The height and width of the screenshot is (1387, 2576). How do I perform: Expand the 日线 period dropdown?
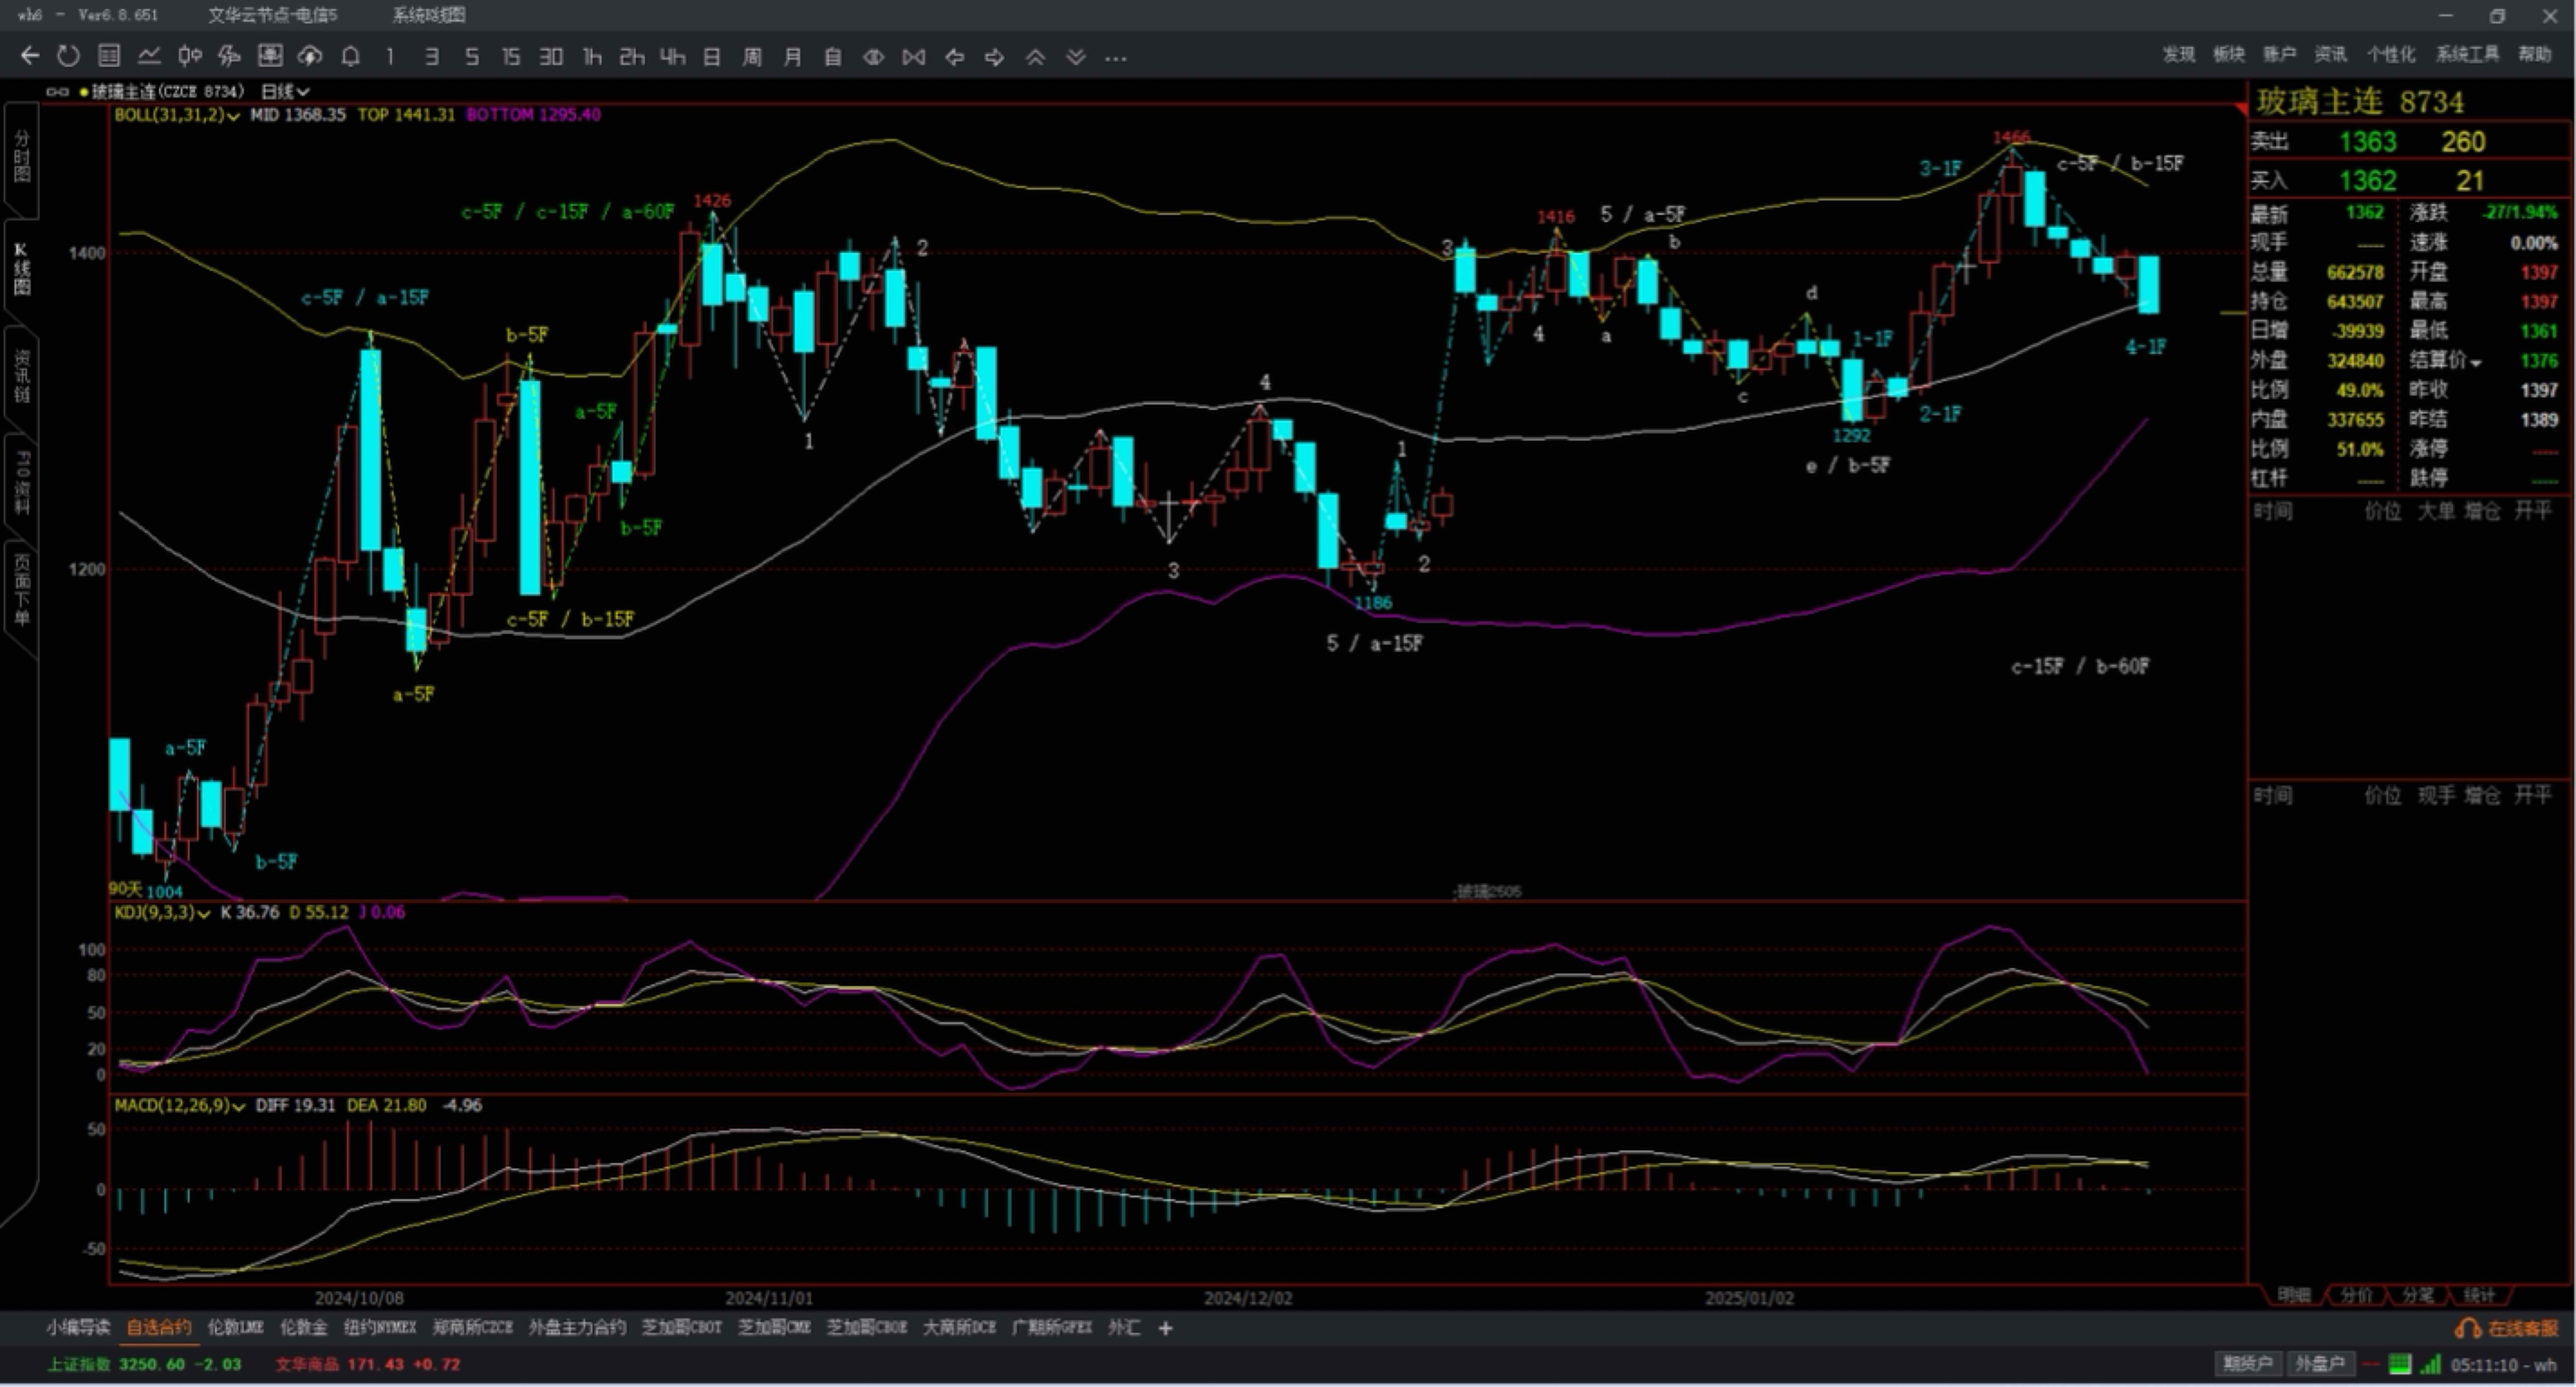pos(285,91)
